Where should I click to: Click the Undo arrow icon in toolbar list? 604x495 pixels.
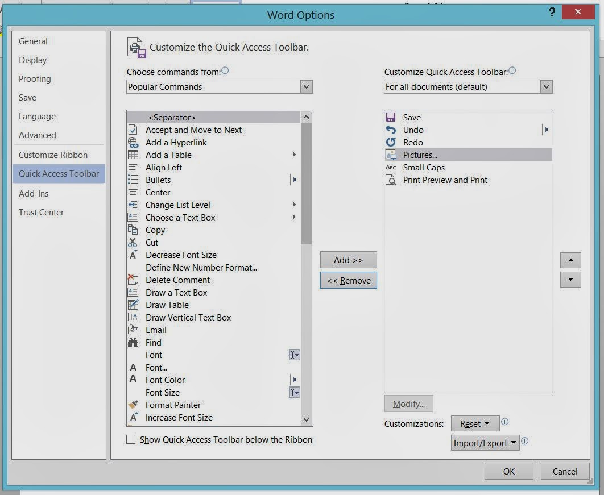tap(391, 130)
